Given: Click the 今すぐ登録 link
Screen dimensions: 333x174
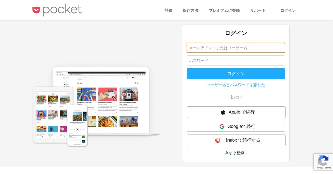Looking at the screenshot, I should (x=234, y=153).
